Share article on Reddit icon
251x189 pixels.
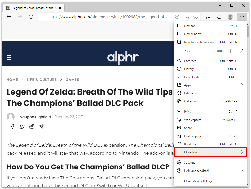[32, 127]
